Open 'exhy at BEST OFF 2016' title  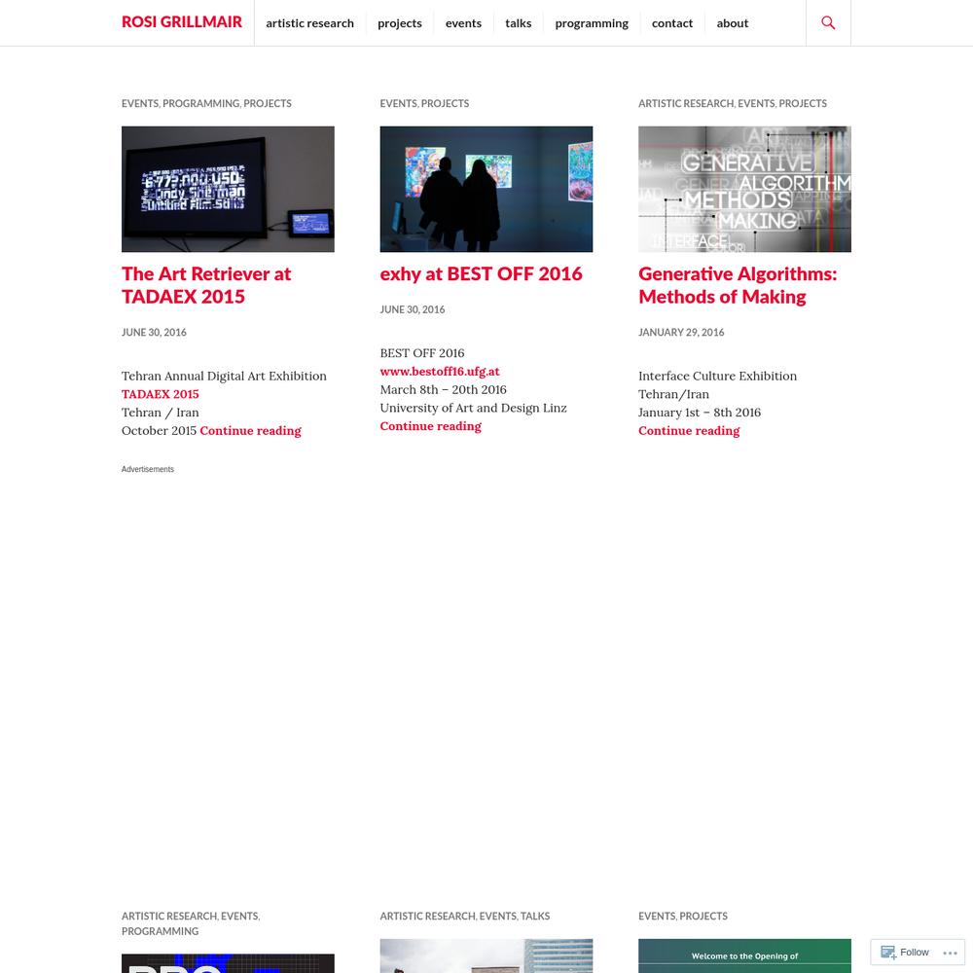tap(481, 273)
